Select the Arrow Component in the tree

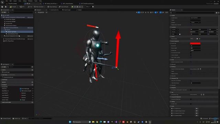coord(12,36)
